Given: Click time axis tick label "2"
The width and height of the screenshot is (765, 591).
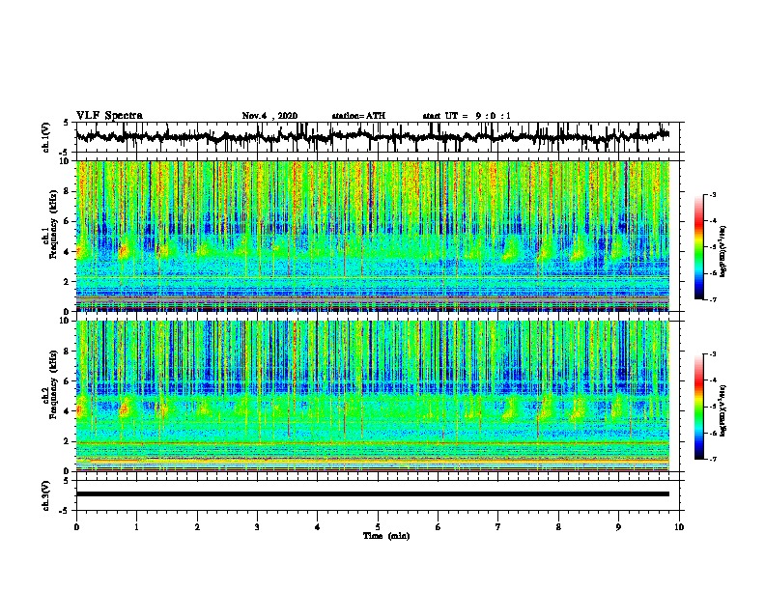Looking at the screenshot, I should coord(197,527).
